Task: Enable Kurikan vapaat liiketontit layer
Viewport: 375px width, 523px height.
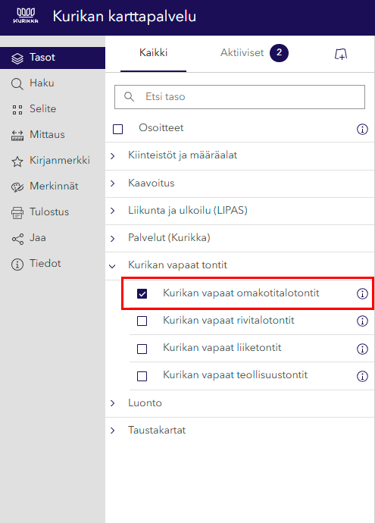Action: [142, 349]
